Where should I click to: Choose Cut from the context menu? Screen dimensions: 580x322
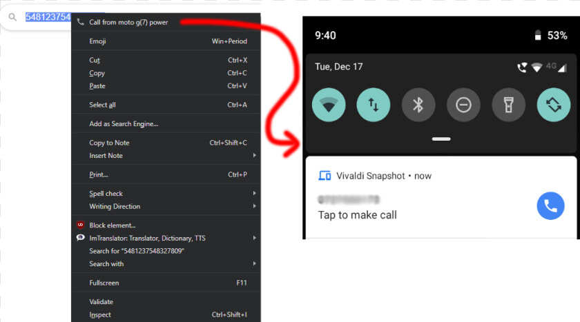(166, 60)
